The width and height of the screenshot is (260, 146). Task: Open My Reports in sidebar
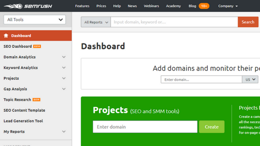coord(14,131)
